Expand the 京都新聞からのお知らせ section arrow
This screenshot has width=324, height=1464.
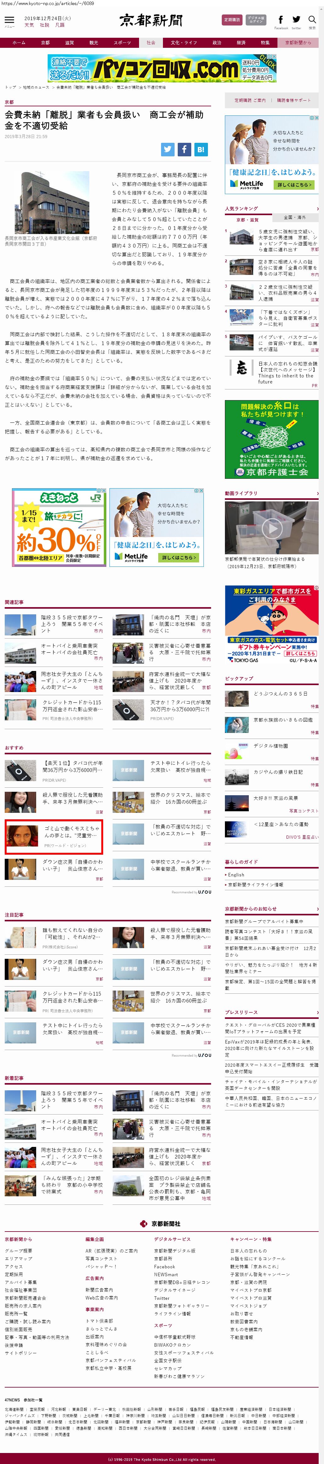[x=317, y=909]
